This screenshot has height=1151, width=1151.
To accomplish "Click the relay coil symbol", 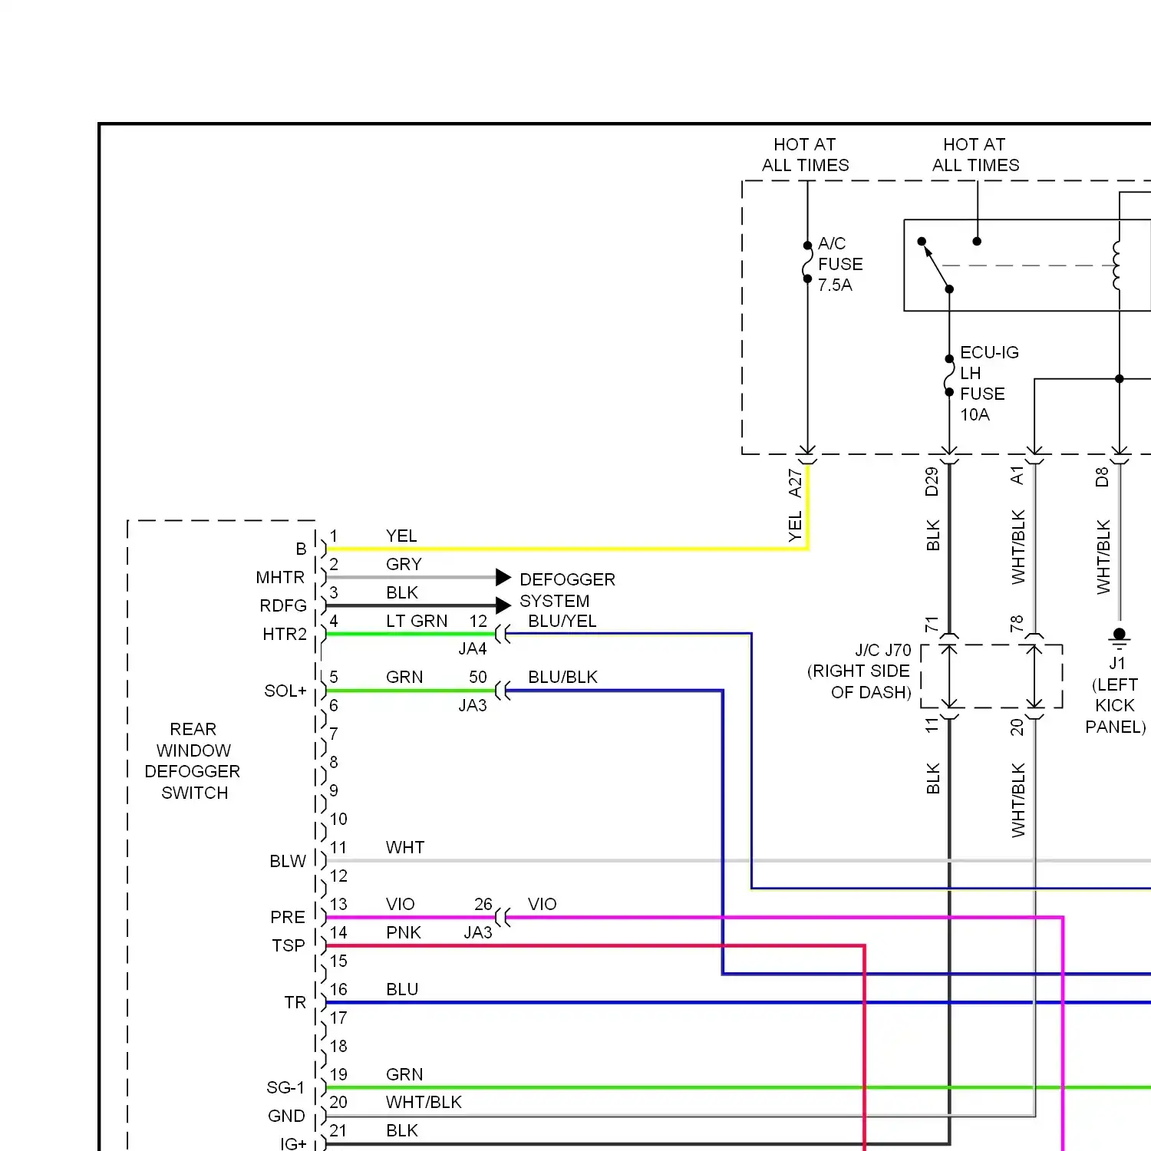I will pyautogui.click(x=1117, y=265).
